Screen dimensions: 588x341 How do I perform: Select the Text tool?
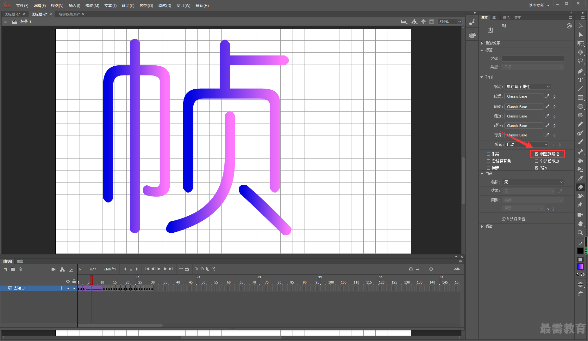tap(580, 80)
